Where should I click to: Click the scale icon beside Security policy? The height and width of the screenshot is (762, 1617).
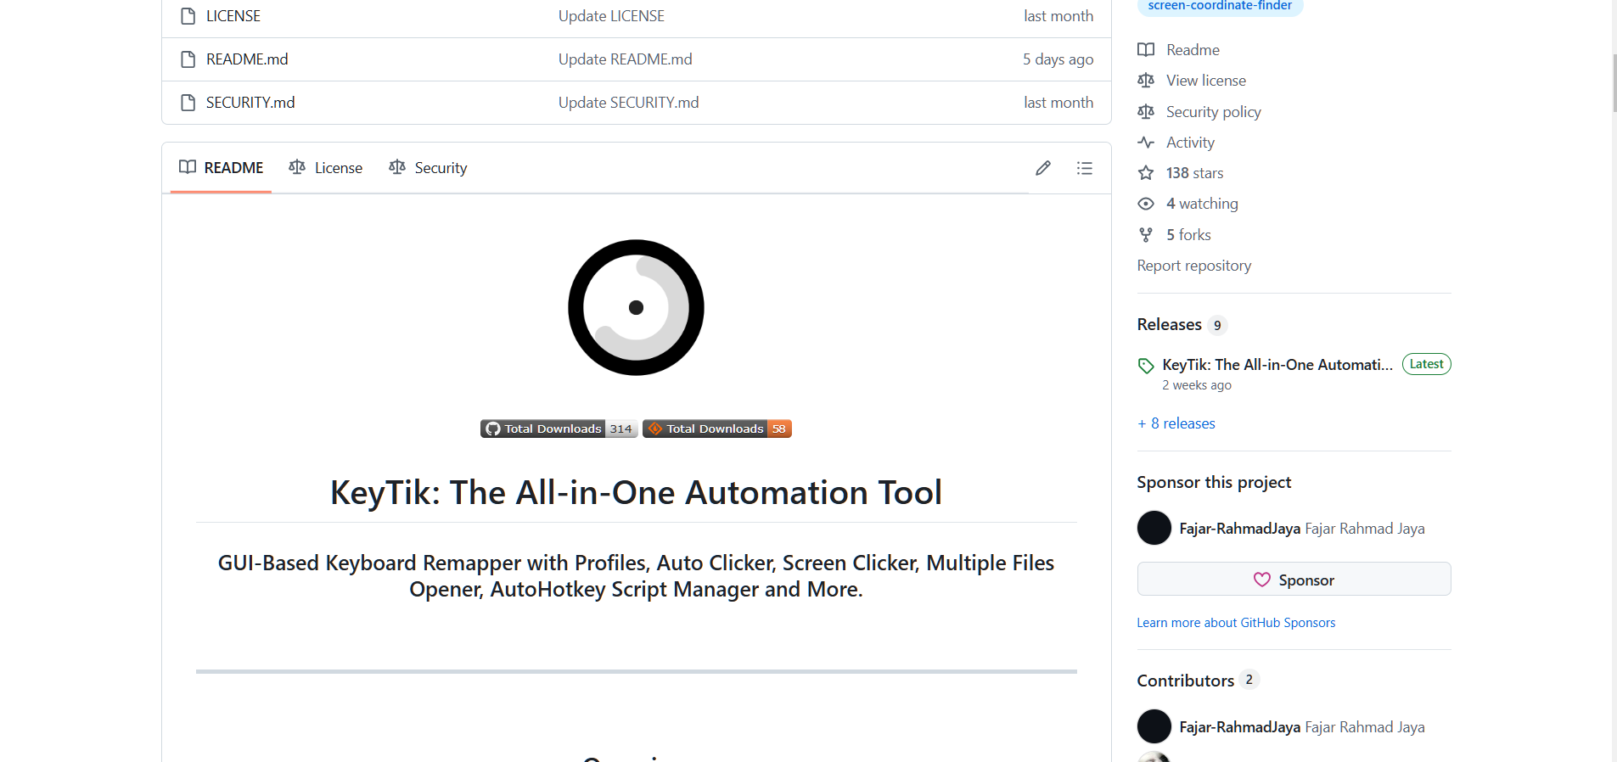click(x=1146, y=112)
